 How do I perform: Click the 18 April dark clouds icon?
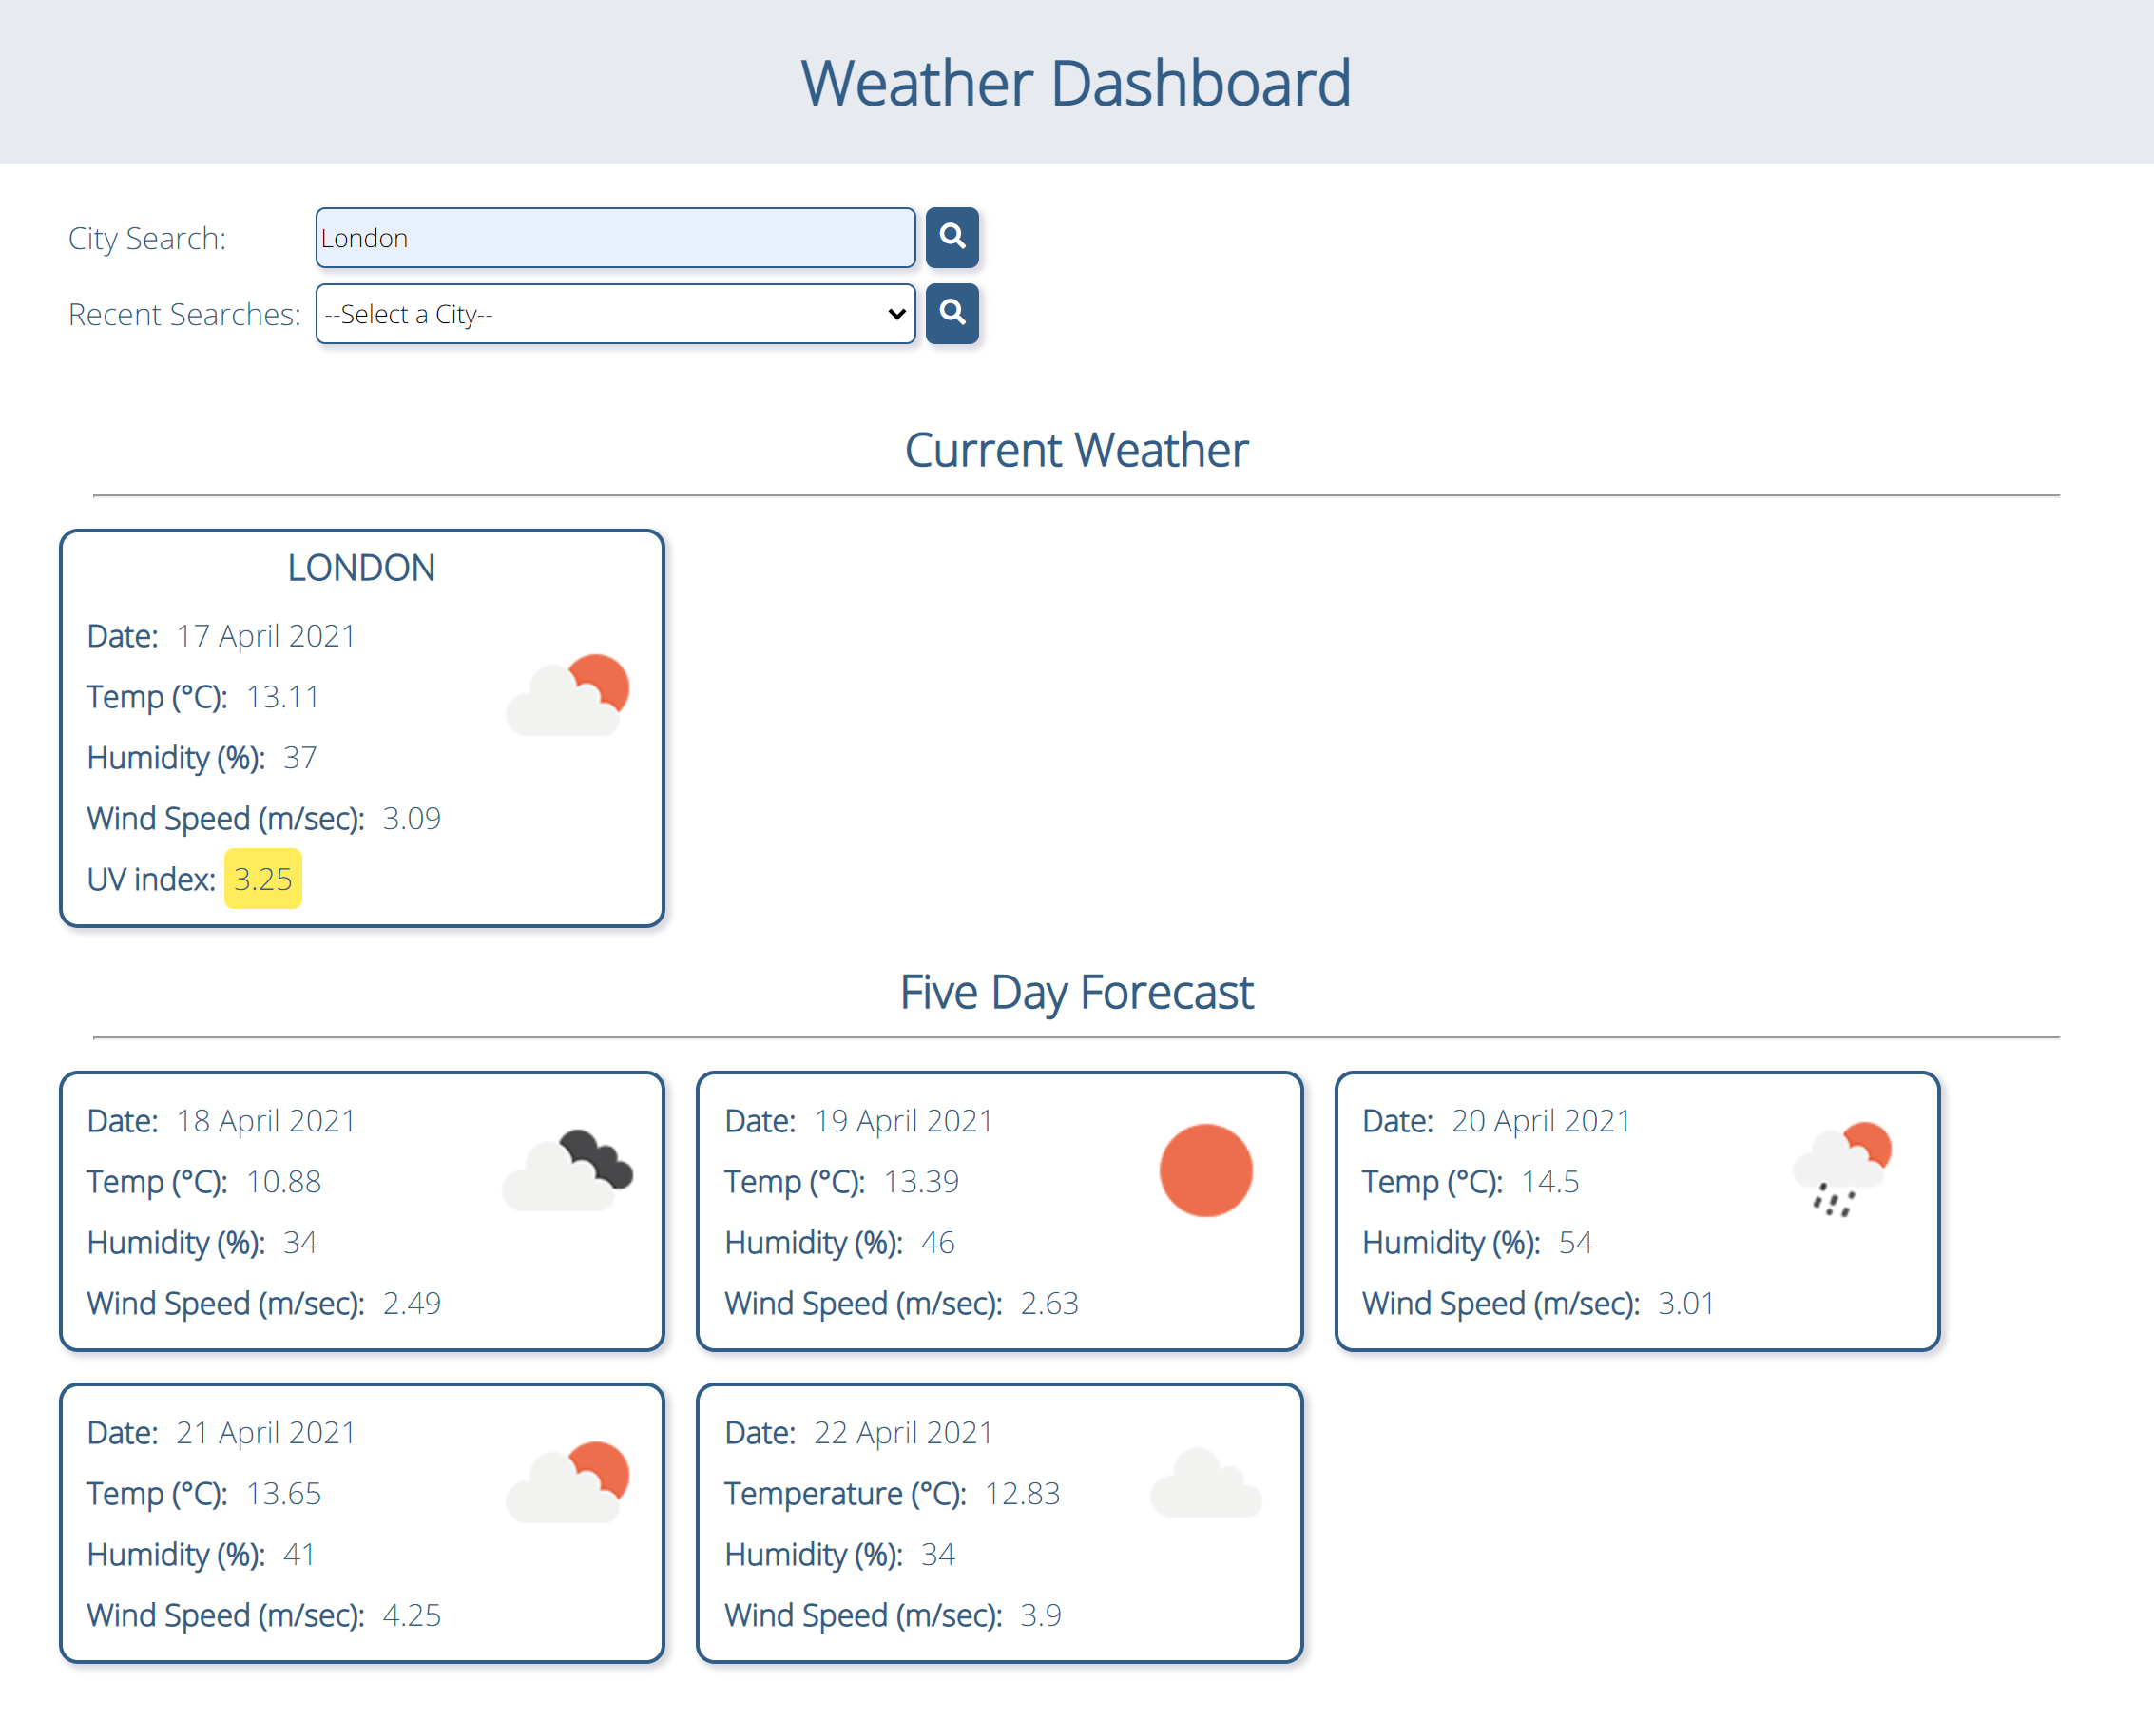[567, 1170]
